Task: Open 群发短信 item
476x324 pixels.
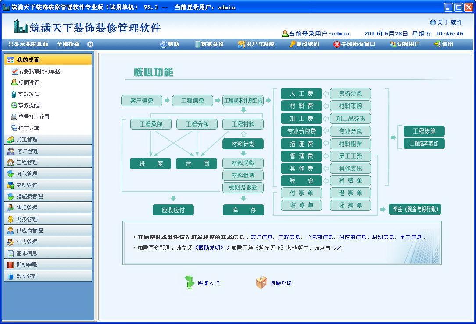Action: (x=25, y=94)
